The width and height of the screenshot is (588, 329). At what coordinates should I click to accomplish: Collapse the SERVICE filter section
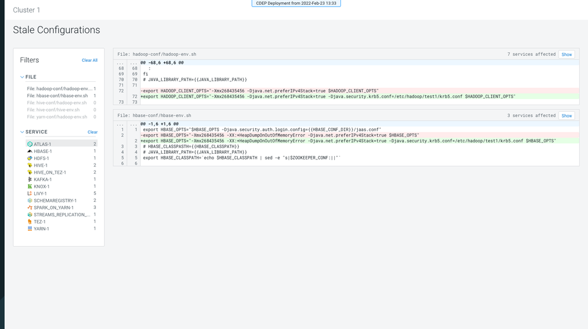pyautogui.click(x=22, y=132)
